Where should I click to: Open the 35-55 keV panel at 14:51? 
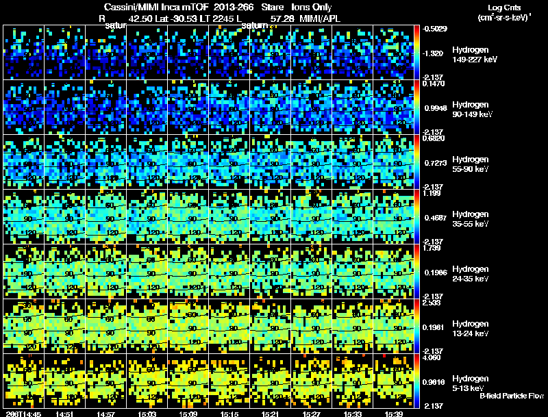(64, 217)
